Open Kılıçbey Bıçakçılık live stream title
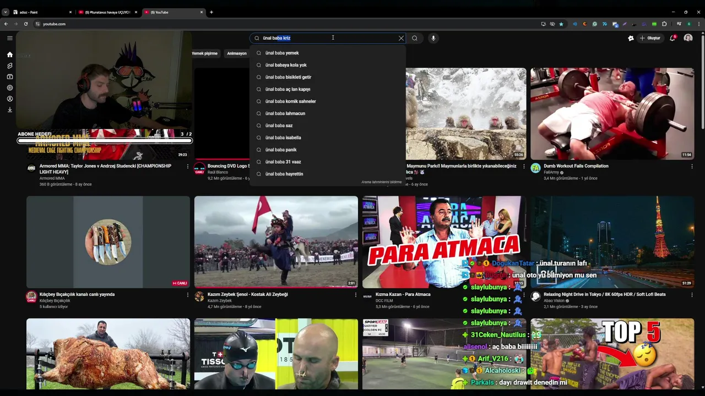Image resolution: width=705 pixels, height=396 pixels. [77, 294]
